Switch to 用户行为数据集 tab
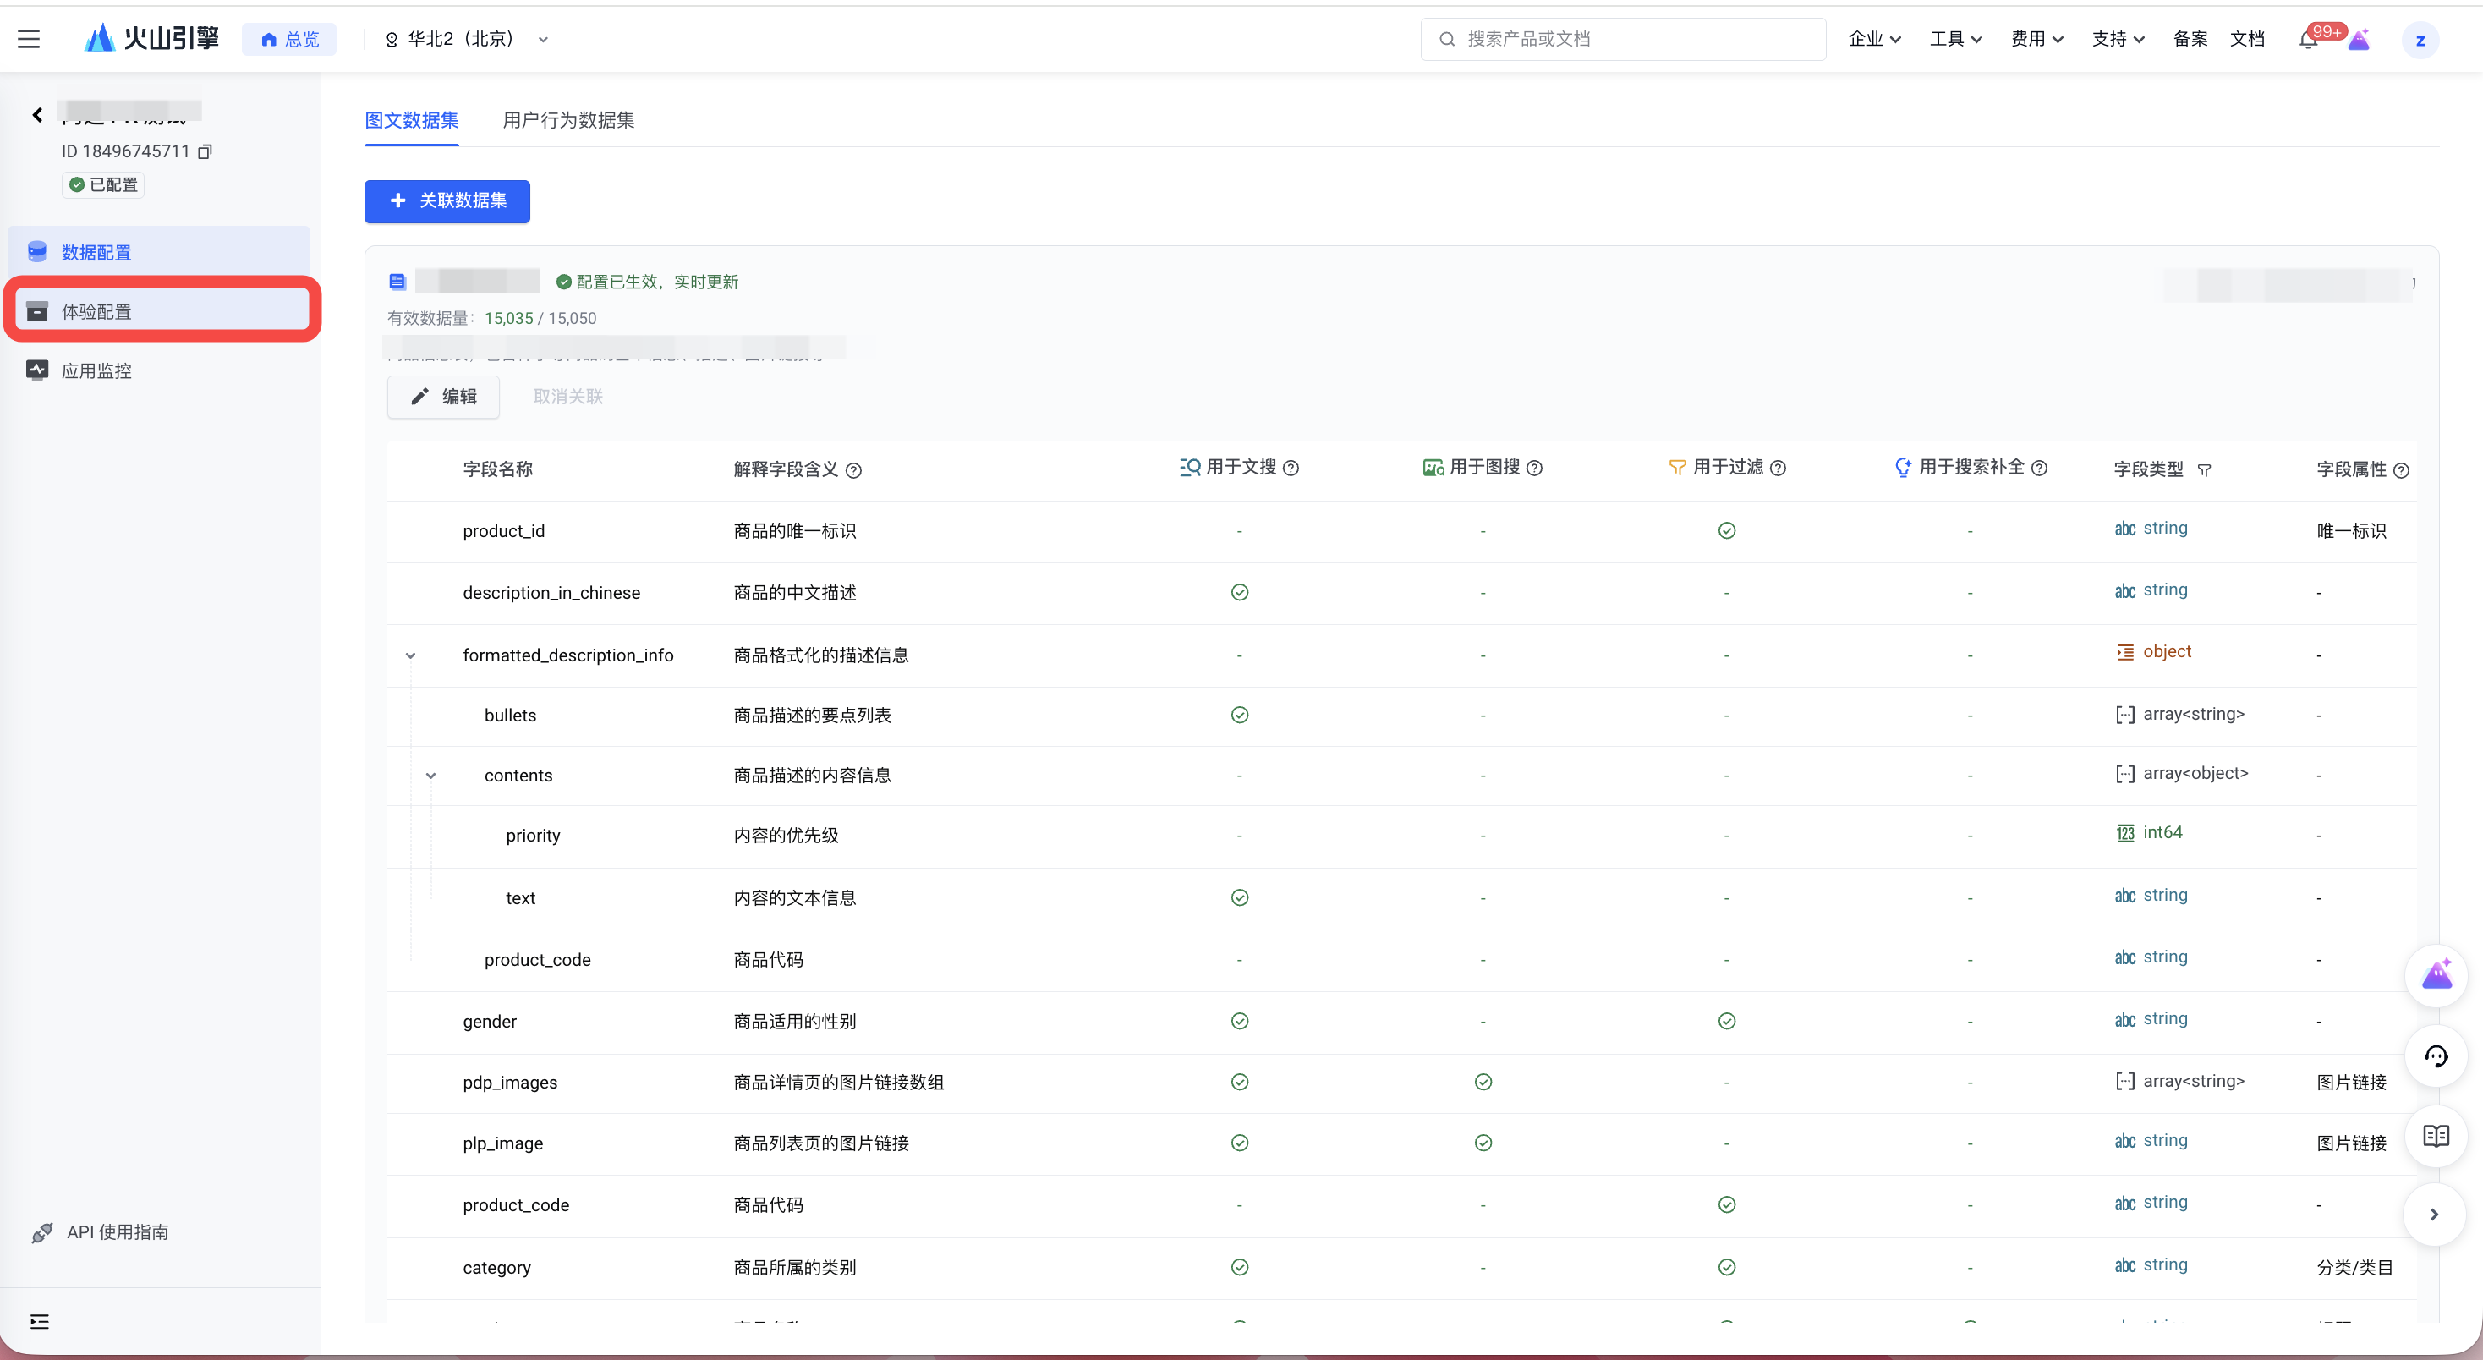Viewport: 2483px width, 1360px height. tap(567, 120)
